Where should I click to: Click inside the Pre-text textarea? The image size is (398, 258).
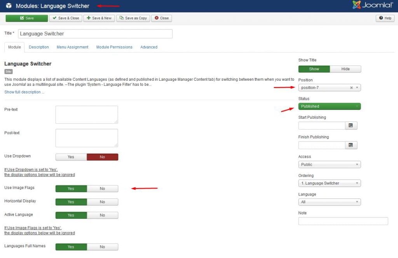pyautogui.click(x=86, y=114)
